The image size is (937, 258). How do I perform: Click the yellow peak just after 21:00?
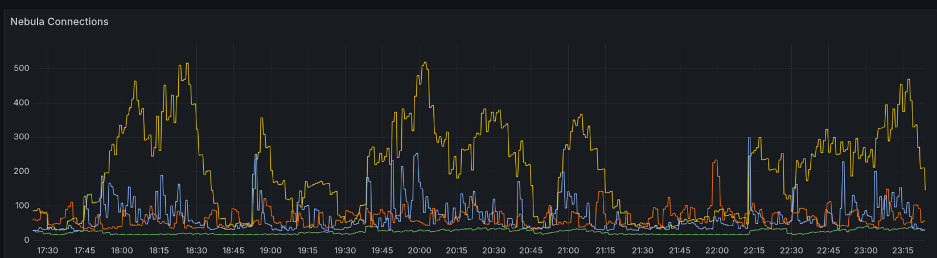(581, 115)
